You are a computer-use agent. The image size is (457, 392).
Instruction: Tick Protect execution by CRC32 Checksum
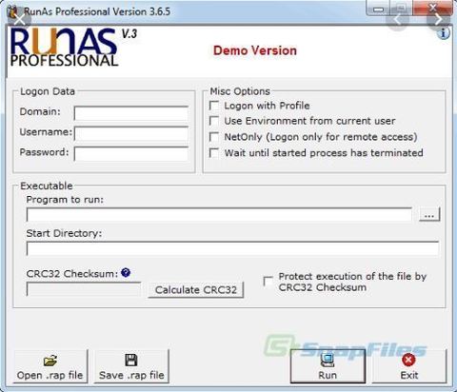(x=268, y=281)
